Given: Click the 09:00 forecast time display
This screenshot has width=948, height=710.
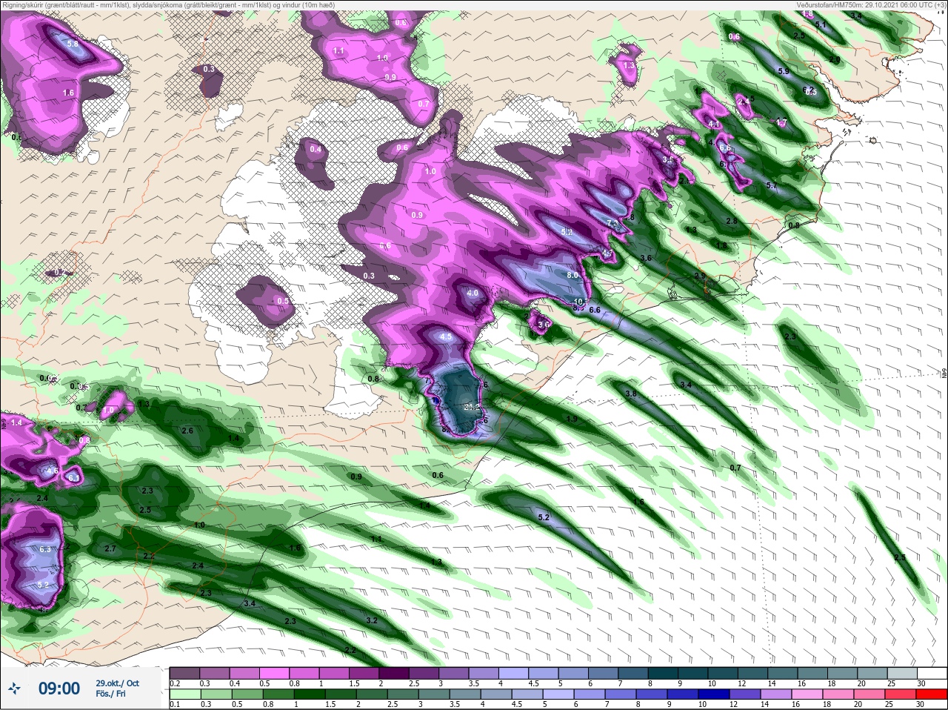Looking at the screenshot, I should (x=59, y=689).
